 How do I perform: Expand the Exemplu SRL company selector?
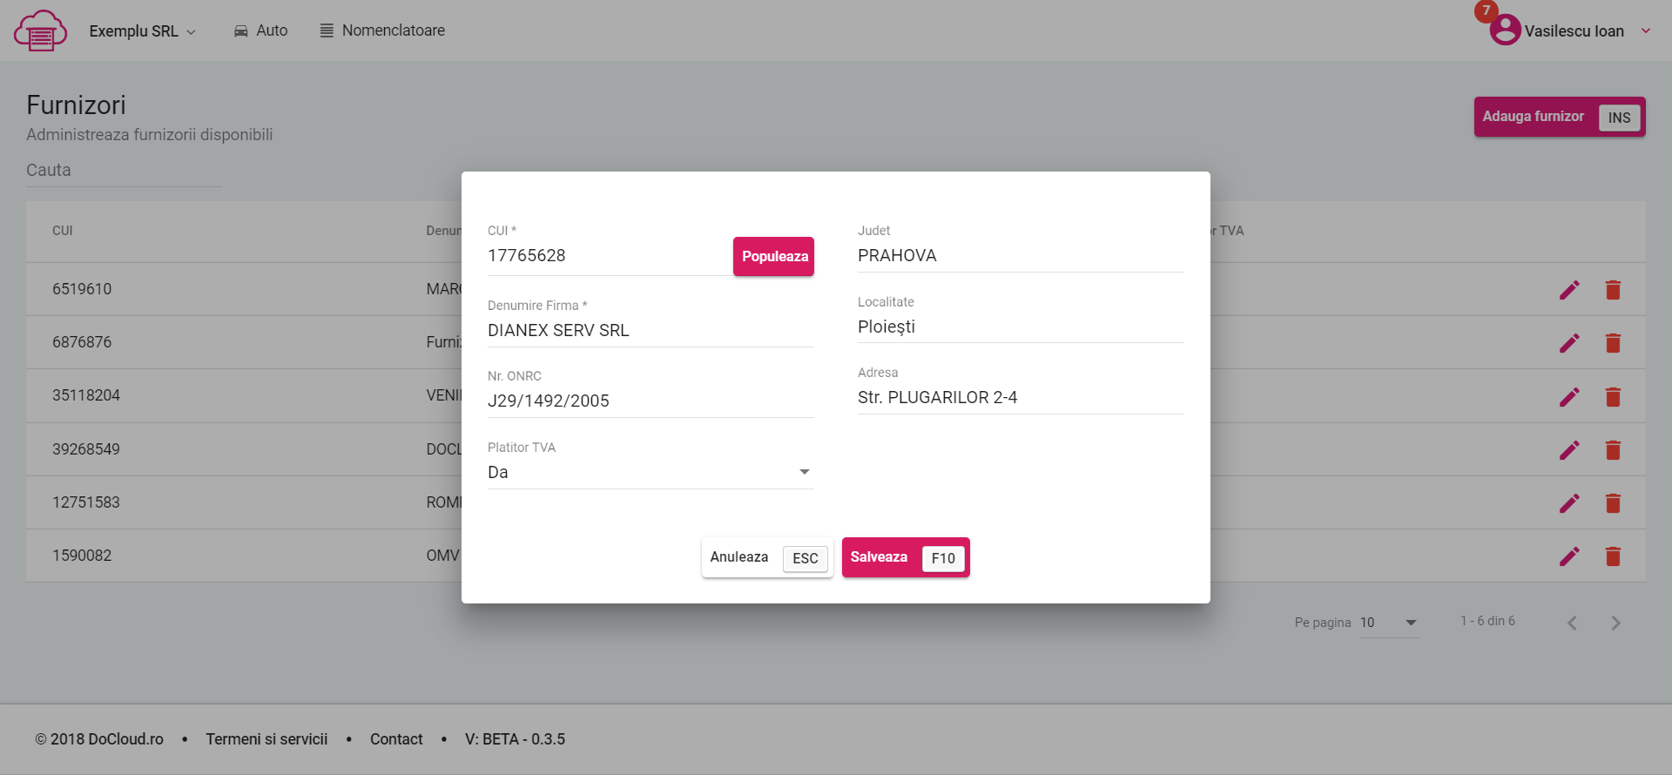pos(143,31)
